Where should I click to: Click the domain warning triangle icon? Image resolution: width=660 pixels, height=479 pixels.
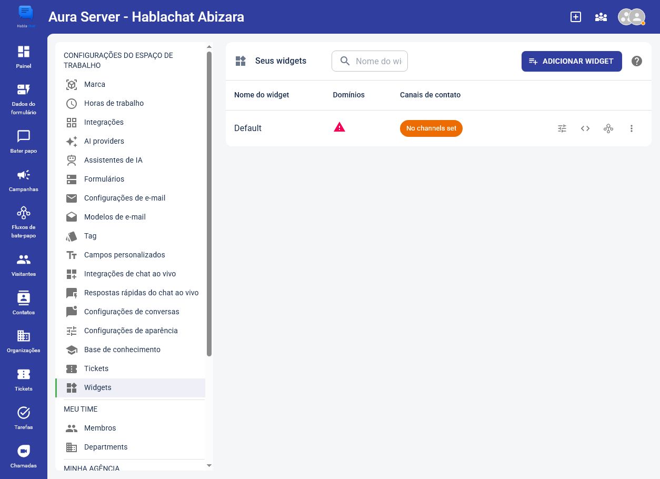(x=339, y=127)
